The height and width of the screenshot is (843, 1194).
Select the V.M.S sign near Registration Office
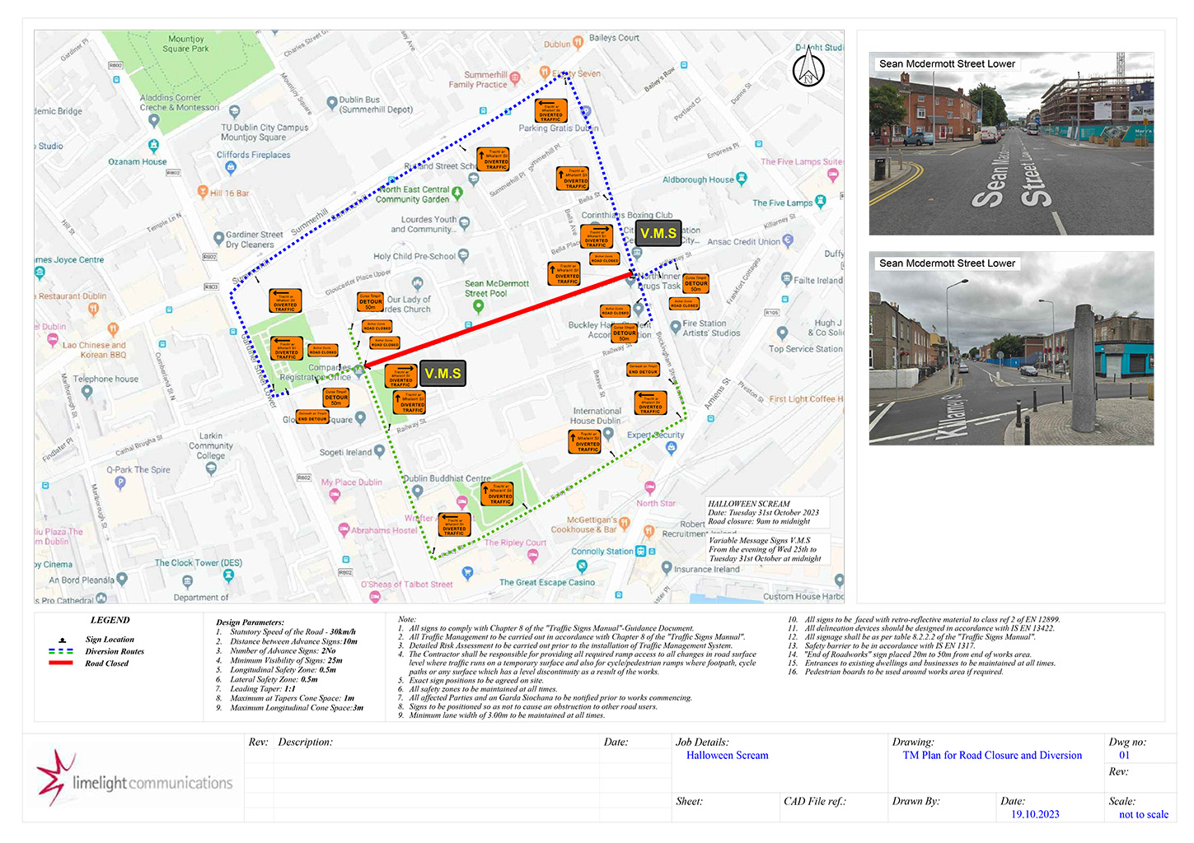click(x=442, y=374)
